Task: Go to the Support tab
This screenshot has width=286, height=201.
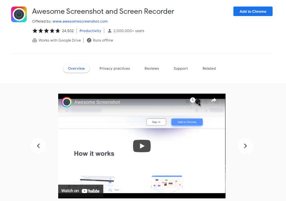Action: tap(181, 68)
